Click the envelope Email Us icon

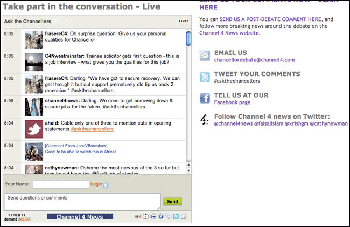(x=205, y=56)
